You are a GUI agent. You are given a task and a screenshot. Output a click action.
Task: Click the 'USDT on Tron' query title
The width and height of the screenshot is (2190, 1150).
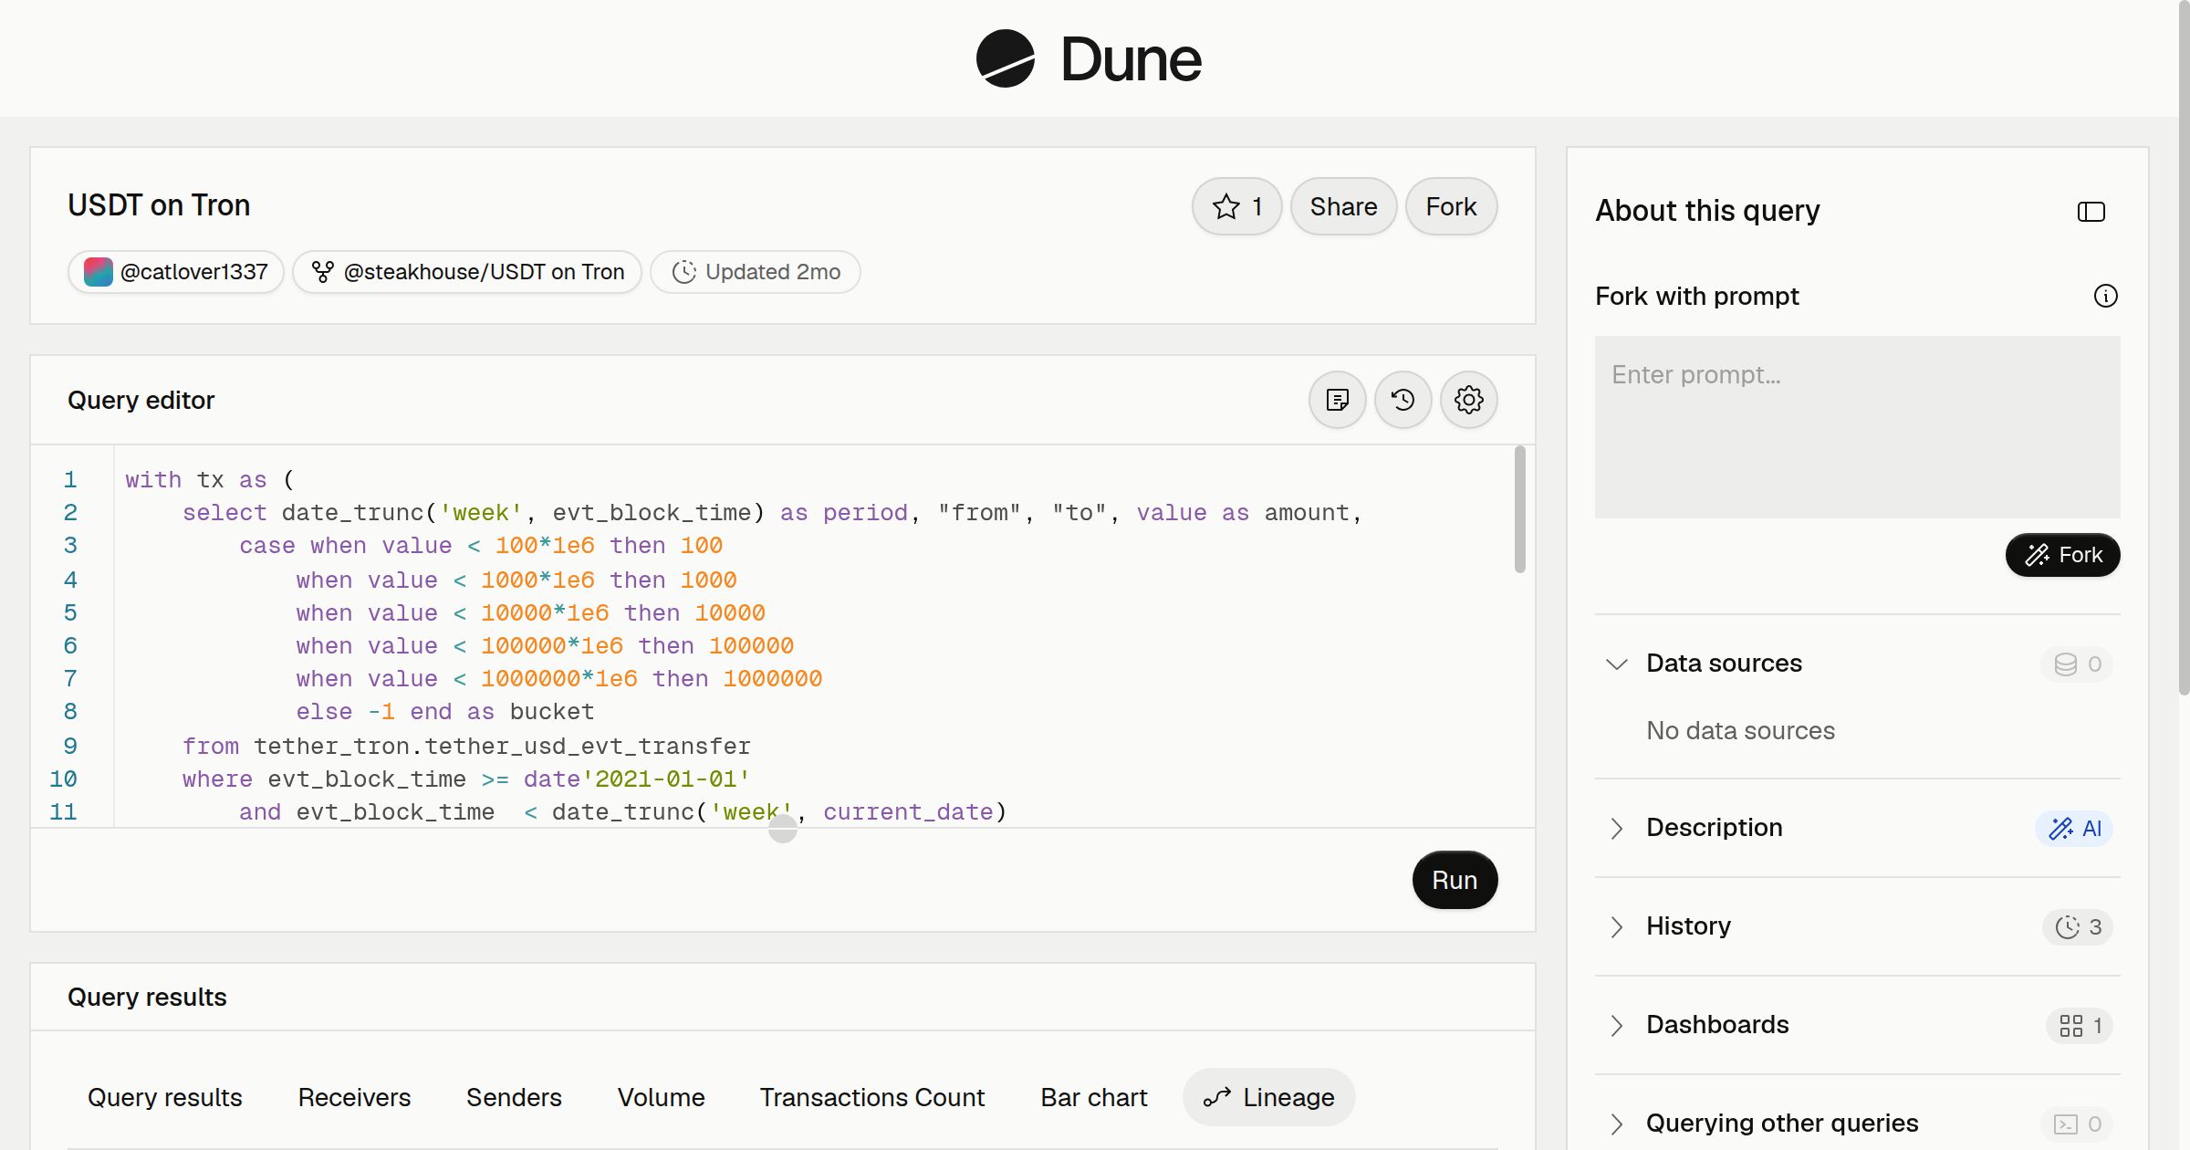tap(159, 205)
